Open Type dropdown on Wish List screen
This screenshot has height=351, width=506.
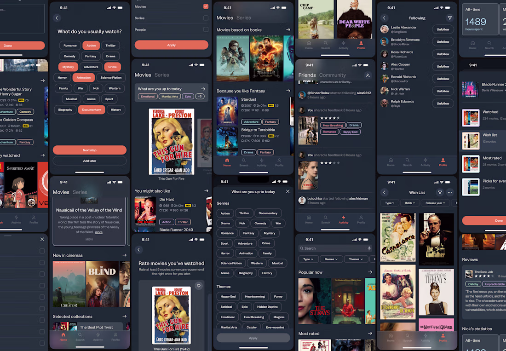pos(390,203)
